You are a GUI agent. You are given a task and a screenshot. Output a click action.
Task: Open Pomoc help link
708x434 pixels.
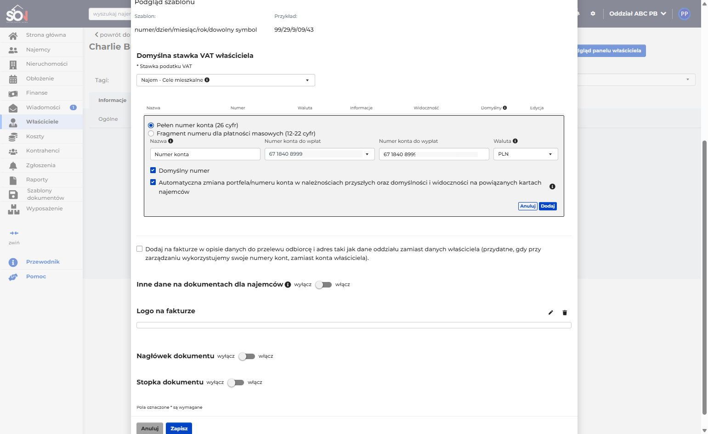[36, 276]
